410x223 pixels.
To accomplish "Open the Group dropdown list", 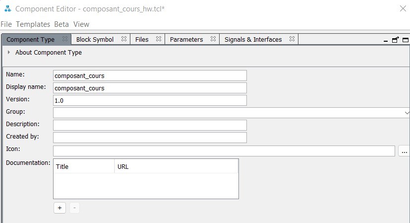I will point(407,113).
